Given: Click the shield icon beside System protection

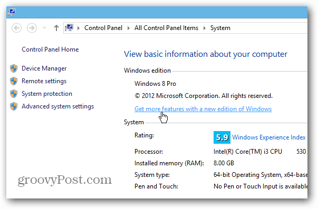Looking at the screenshot, I should coord(14,94).
